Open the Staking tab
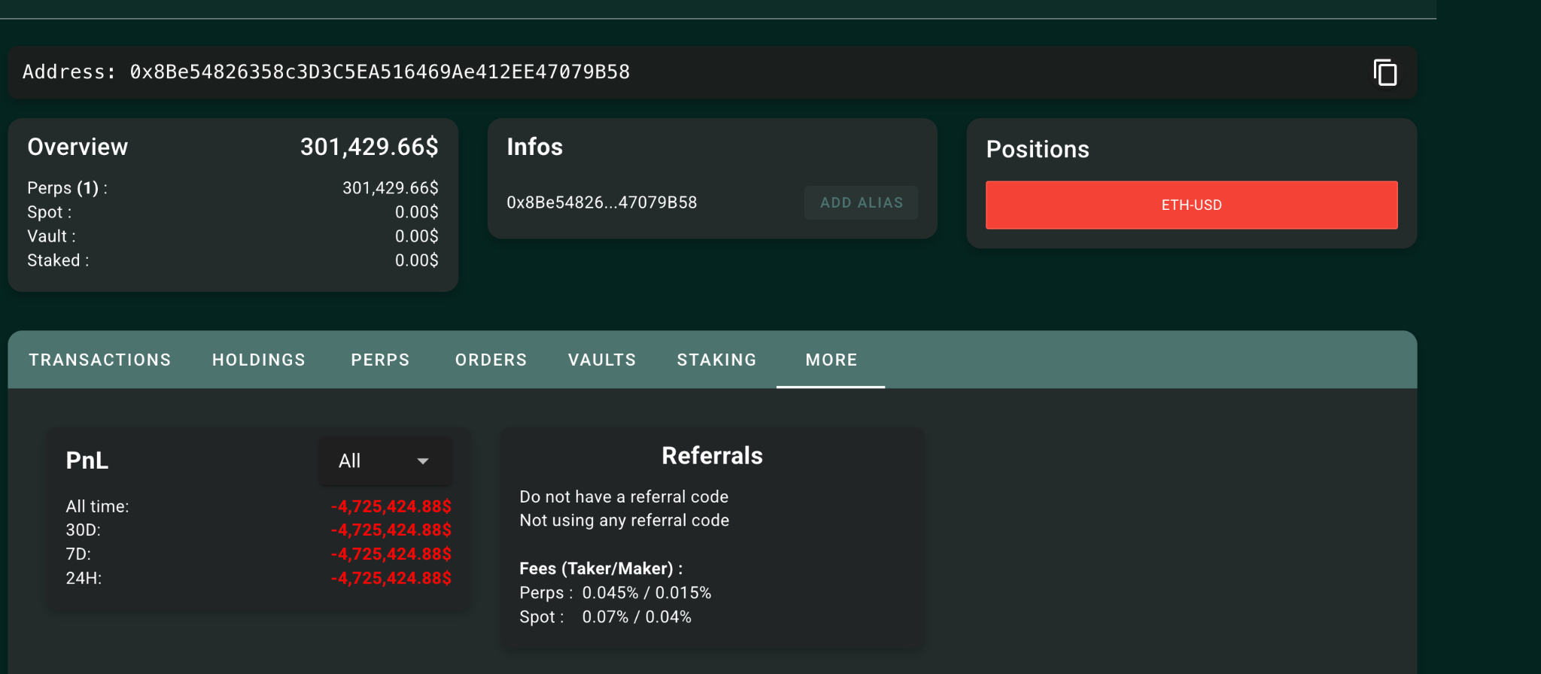 (x=716, y=360)
